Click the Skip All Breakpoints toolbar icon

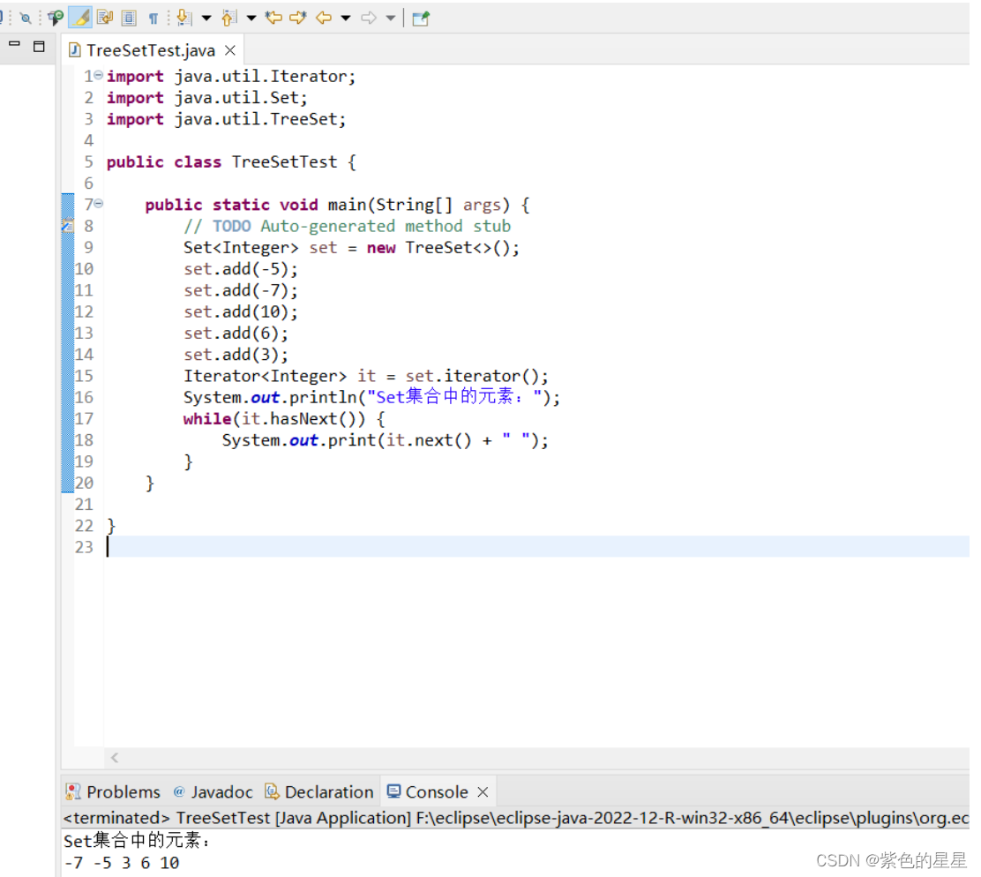(x=25, y=19)
